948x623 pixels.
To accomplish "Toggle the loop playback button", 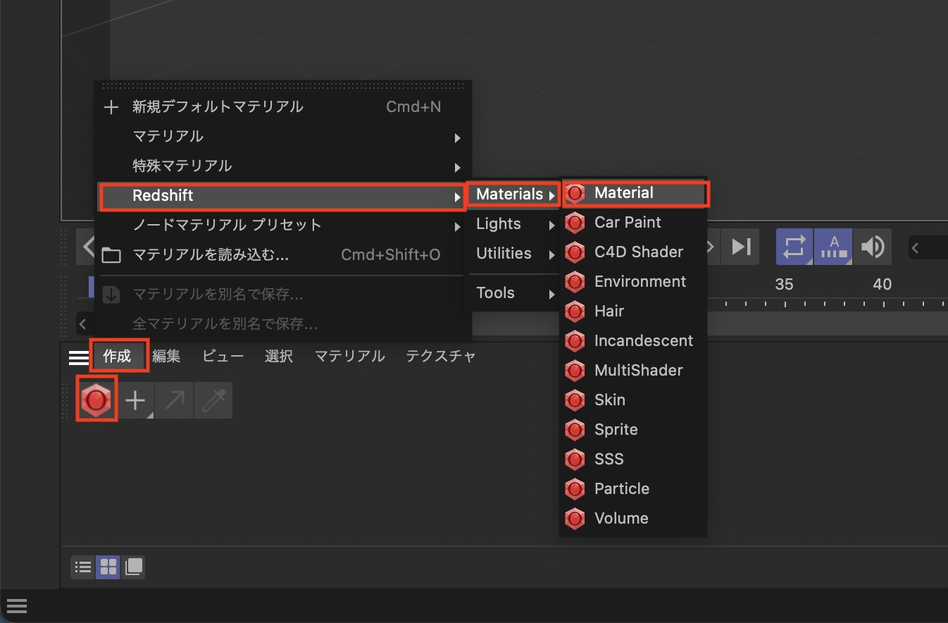I will click(794, 247).
